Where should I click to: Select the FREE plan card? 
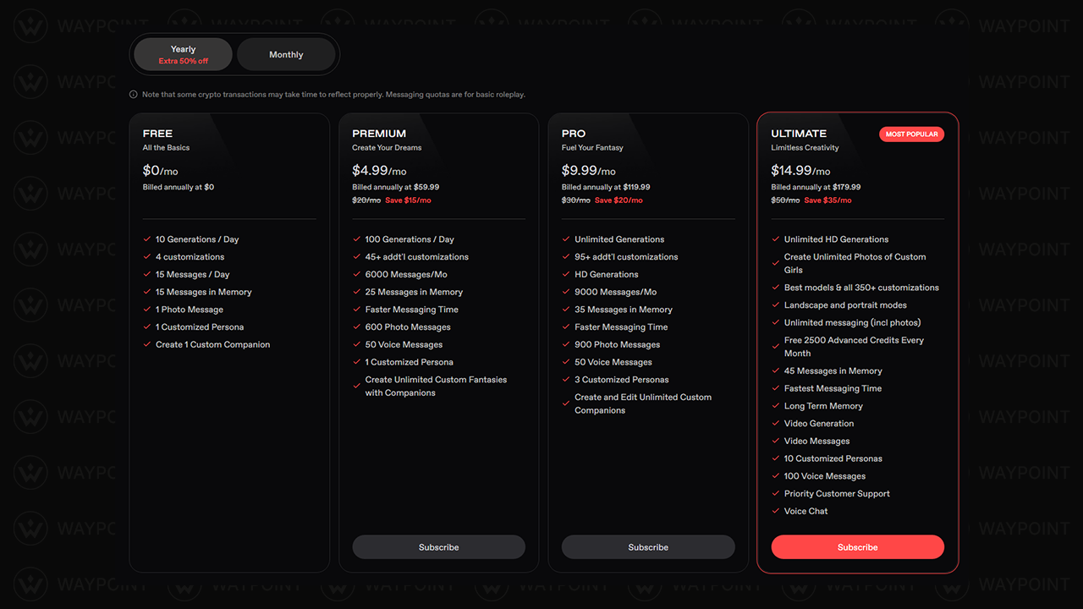(x=228, y=343)
